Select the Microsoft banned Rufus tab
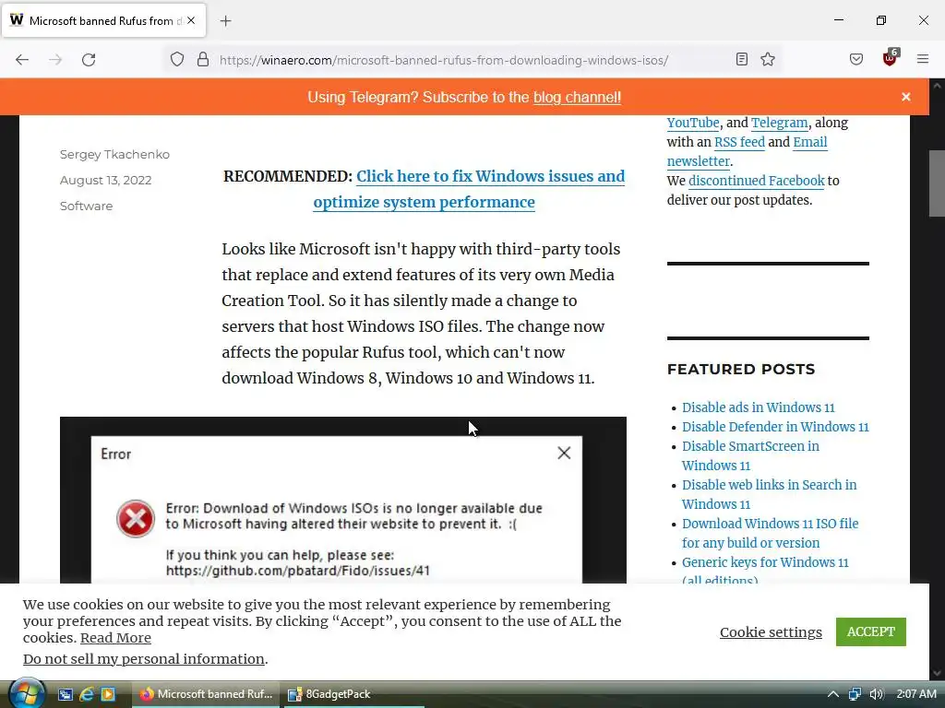This screenshot has width=945, height=708. tap(103, 21)
